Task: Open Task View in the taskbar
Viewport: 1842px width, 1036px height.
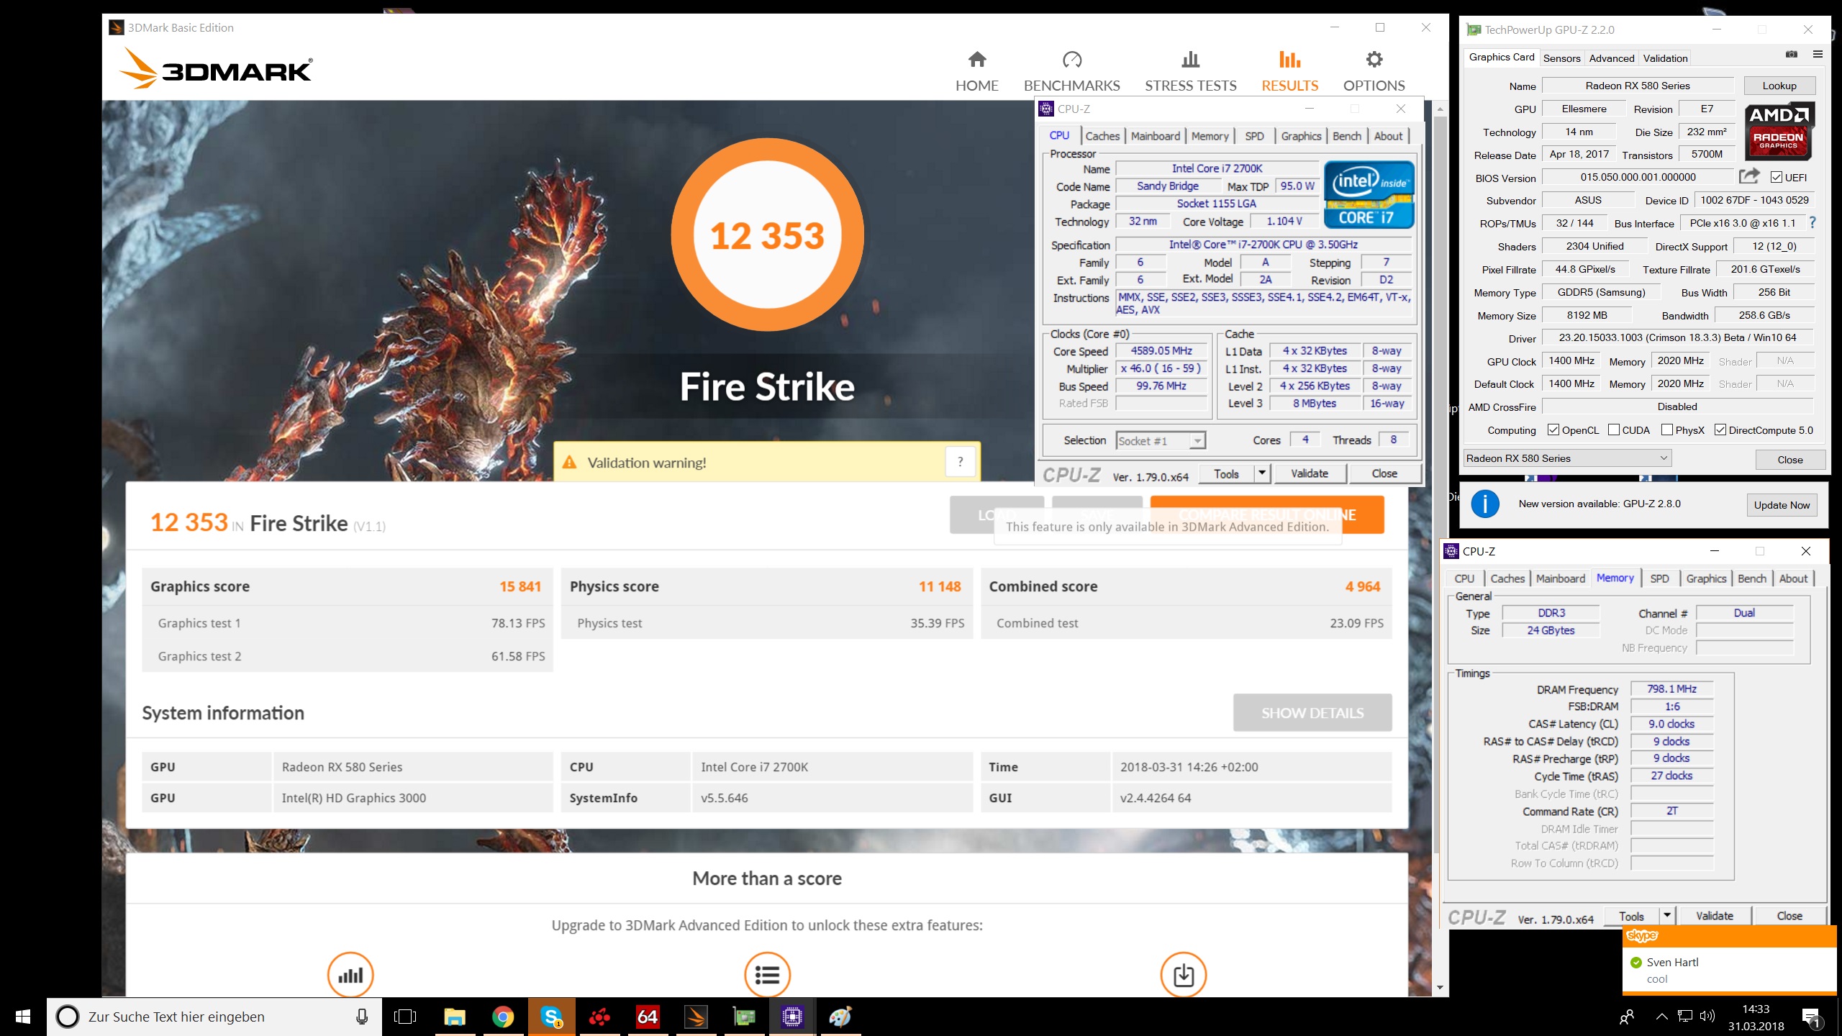Action: (x=405, y=1017)
